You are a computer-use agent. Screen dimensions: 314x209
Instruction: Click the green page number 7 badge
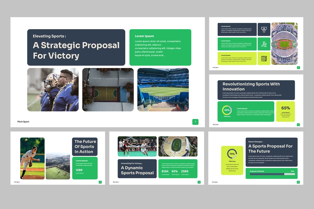(x=195, y=122)
